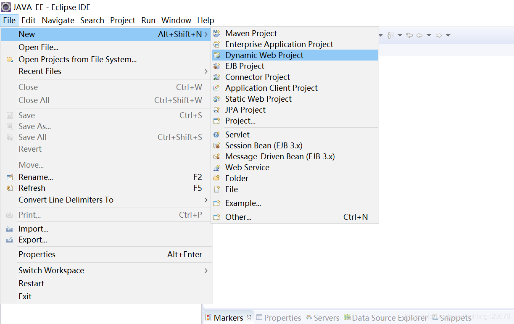Open the Back history dropdown arrow
The height and width of the screenshot is (324, 514).
tap(429, 35)
